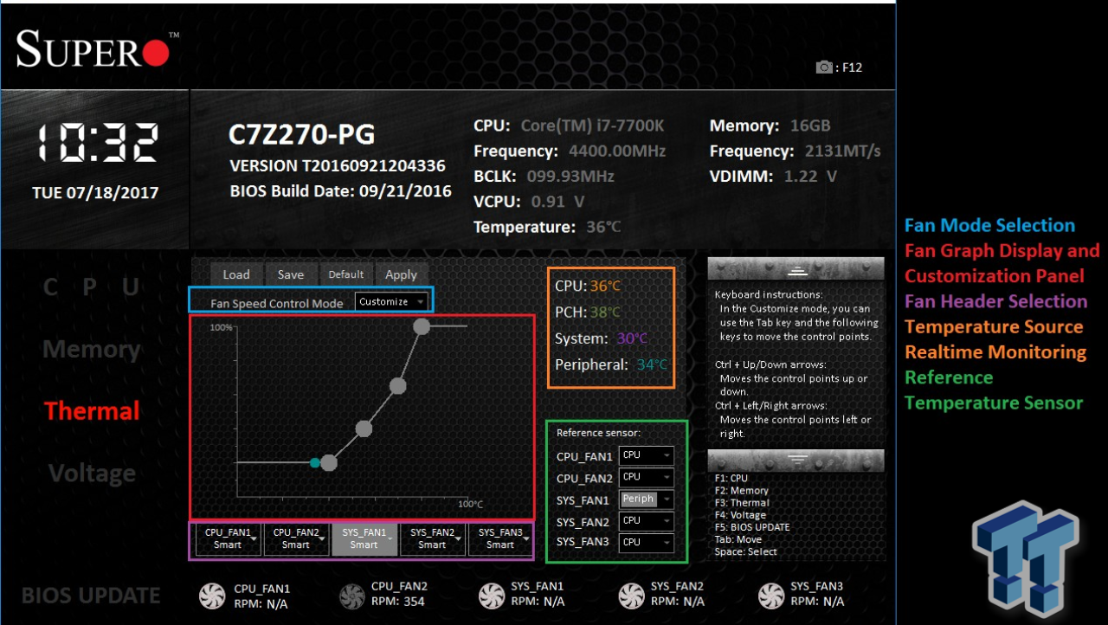This screenshot has height=625, width=1108.
Task: Switch to the Memory section
Action: coord(92,350)
